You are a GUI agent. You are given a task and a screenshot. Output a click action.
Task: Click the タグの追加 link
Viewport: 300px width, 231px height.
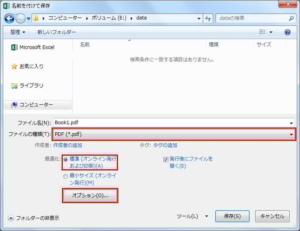click(165, 145)
